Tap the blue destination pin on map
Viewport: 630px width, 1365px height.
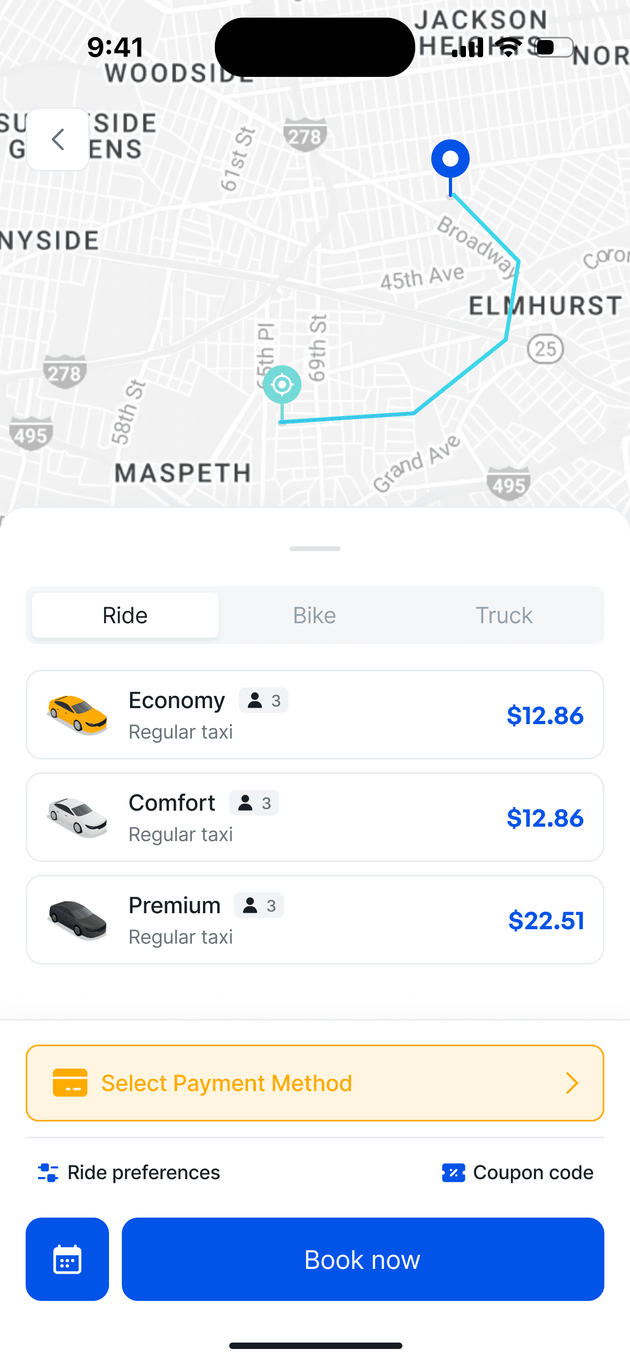coord(450,159)
